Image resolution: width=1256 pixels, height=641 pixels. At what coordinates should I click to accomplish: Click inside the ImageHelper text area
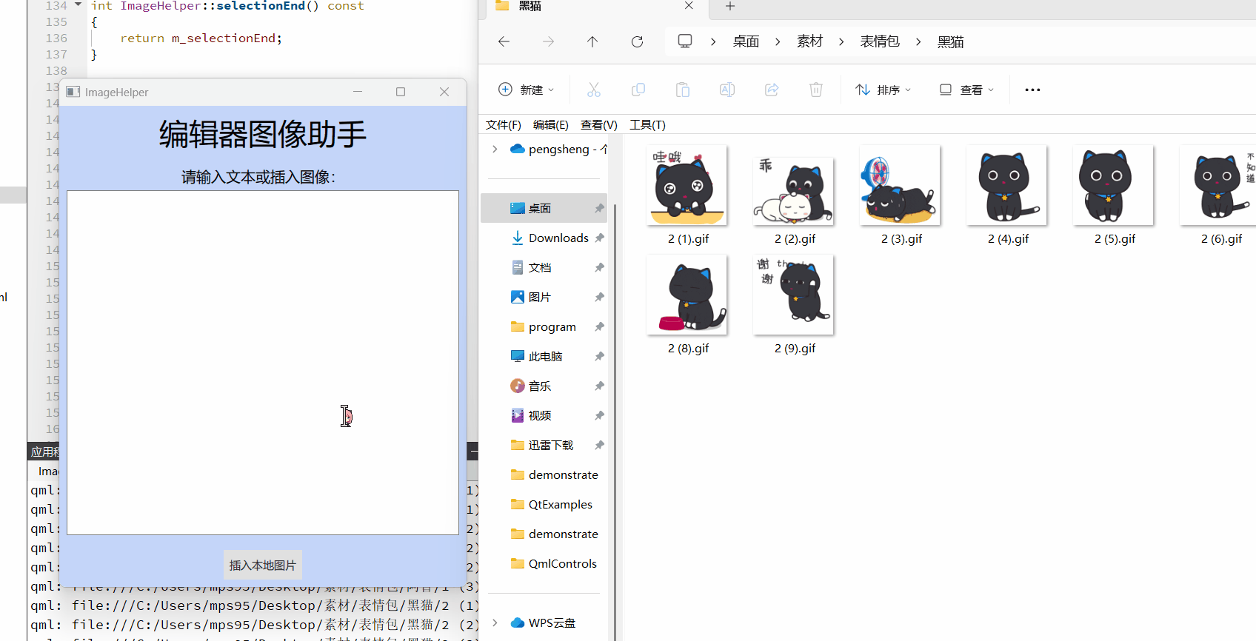[263, 363]
